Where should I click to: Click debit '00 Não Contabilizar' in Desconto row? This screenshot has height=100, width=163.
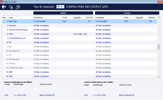tap(41, 25)
